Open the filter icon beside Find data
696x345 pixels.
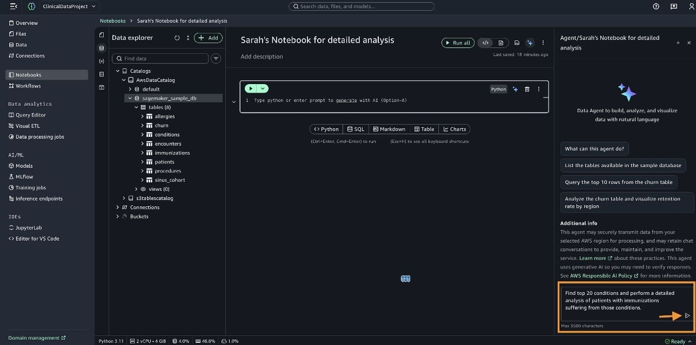[x=216, y=58]
